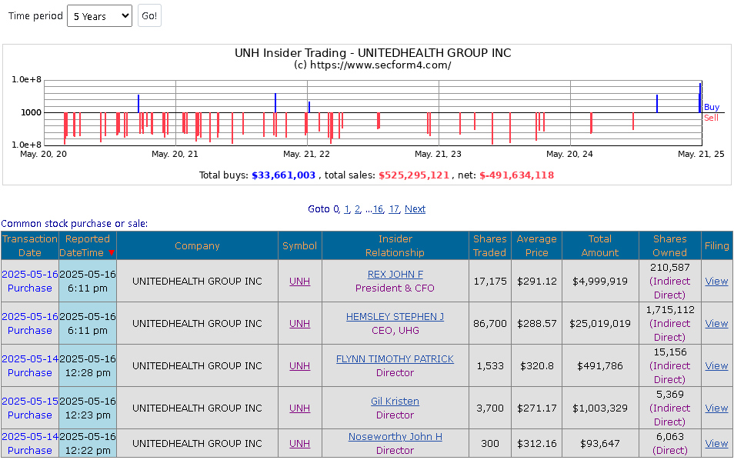Click the Company column header
Image resolution: width=734 pixels, height=460 pixels.
pyautogui.click(x=197, y=245)
